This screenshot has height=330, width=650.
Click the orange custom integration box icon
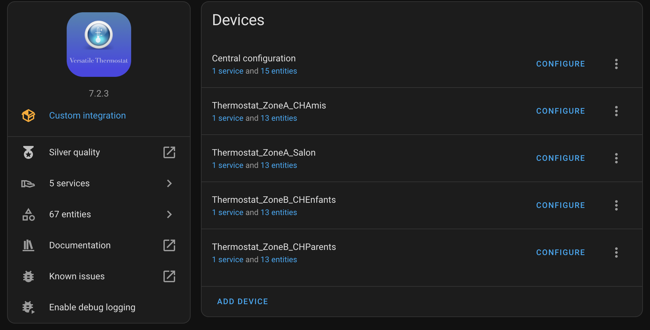click(x=28, y=116)
